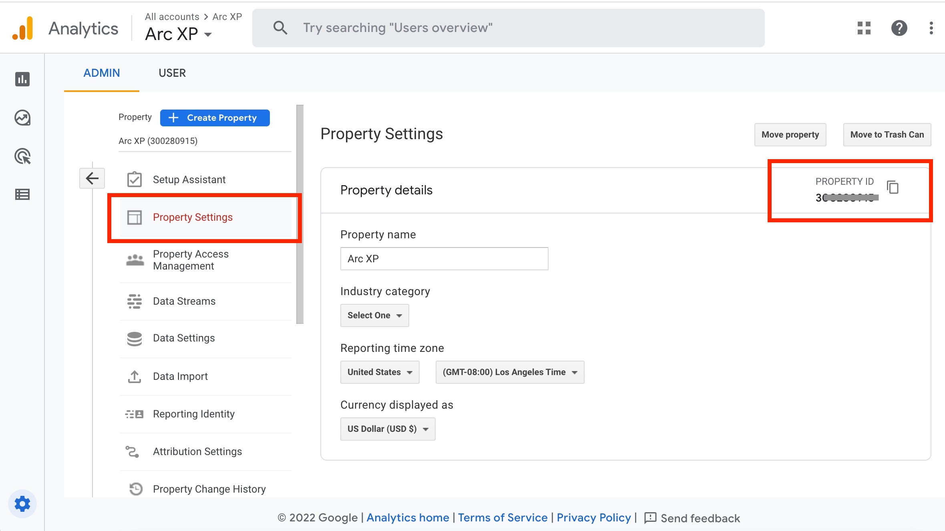Click the Arc XP (300280915) property name
The width and height of the screenshot is (945, 531).
(x=158, y=141)
